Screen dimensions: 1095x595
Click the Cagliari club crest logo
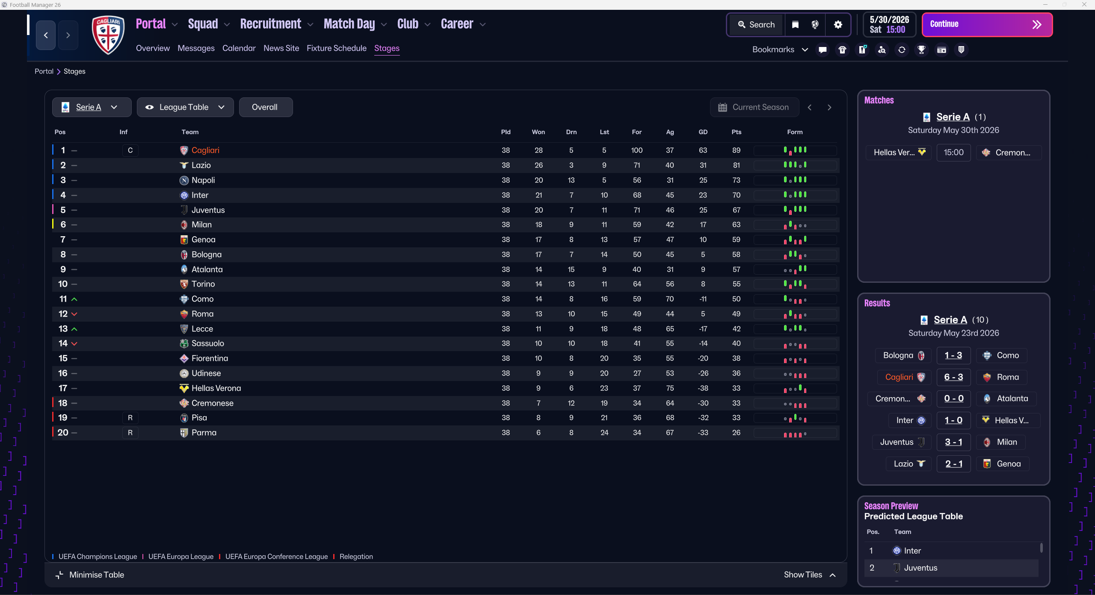(x=108, y=35)
